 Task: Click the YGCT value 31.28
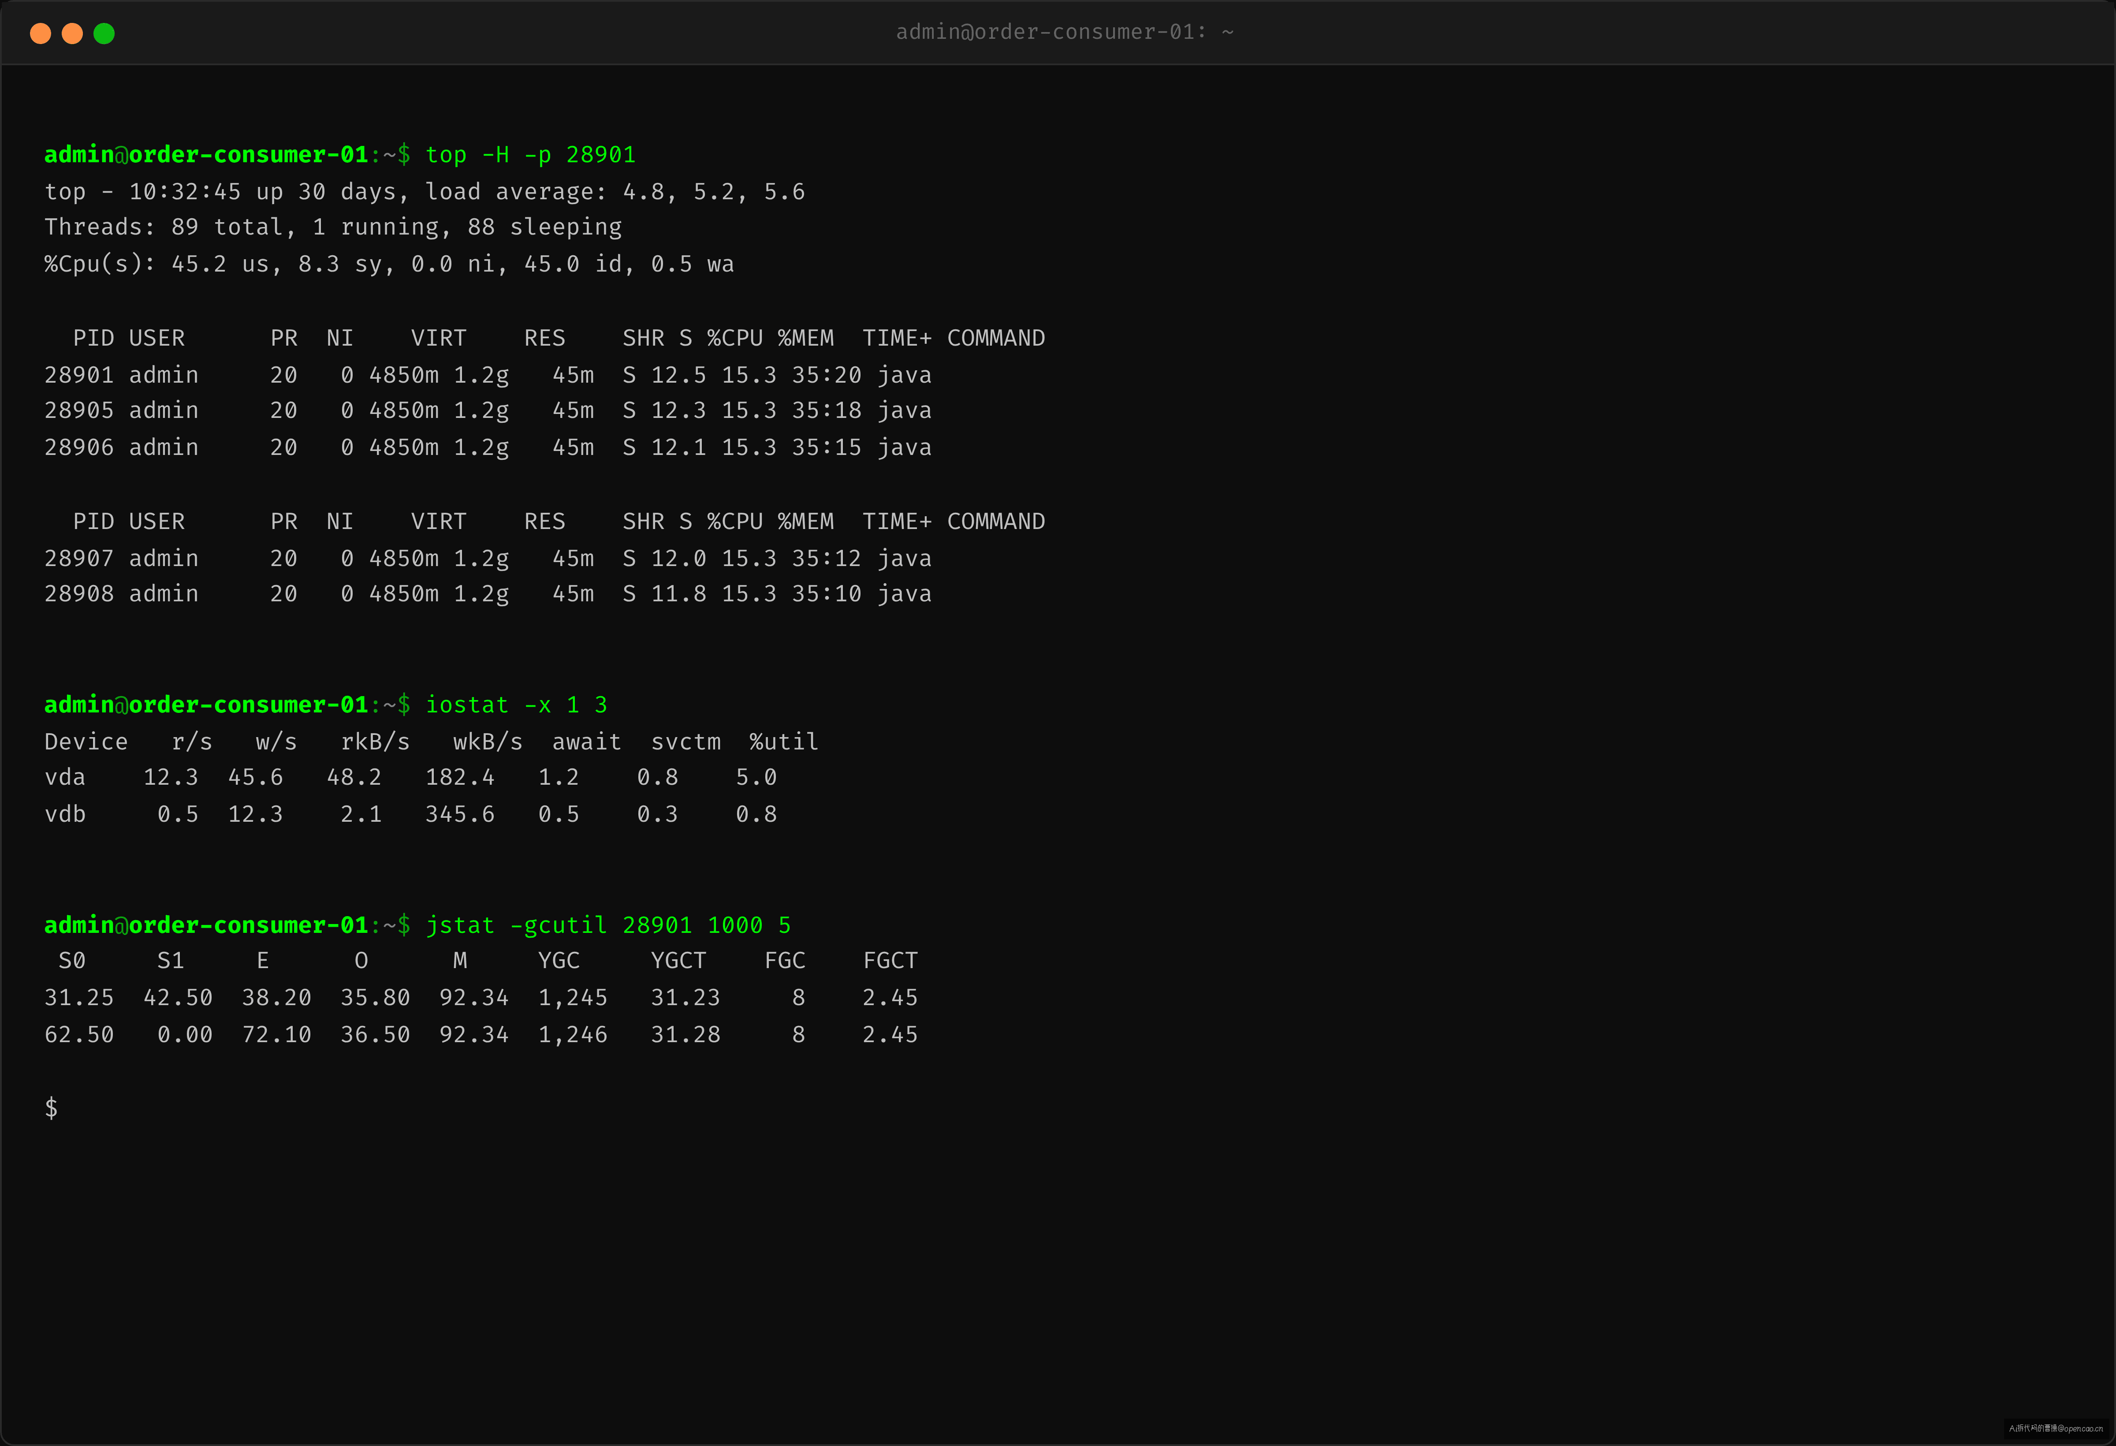pyautogui.click(x=685, y=1035)
